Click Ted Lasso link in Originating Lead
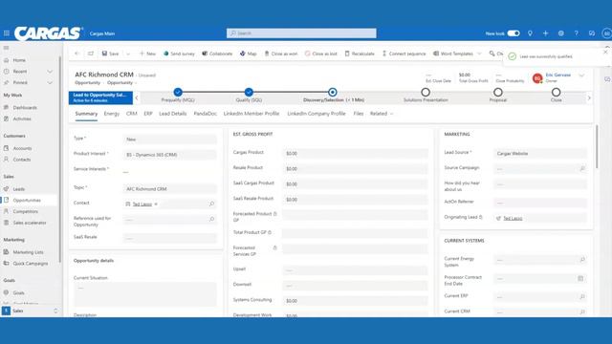 (513, 219)
